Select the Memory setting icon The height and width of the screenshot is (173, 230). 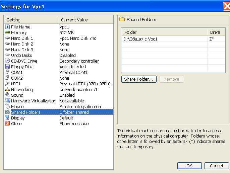pos(7,32)
